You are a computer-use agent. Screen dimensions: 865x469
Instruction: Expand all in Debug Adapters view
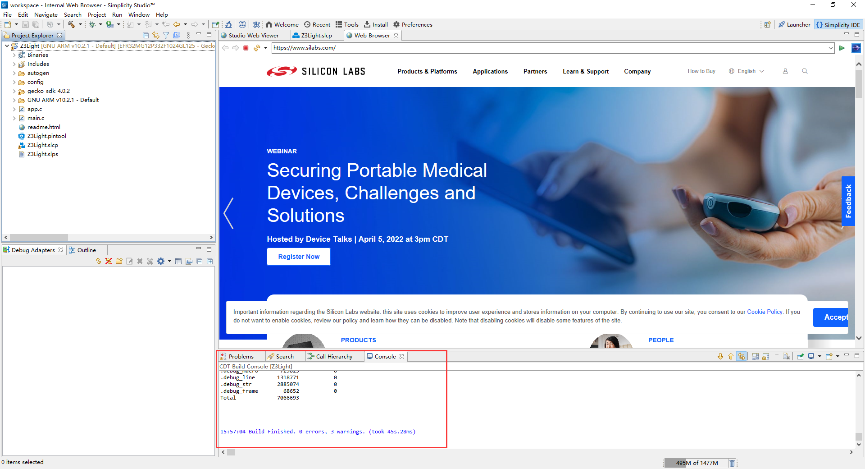(x=210, y=262)
